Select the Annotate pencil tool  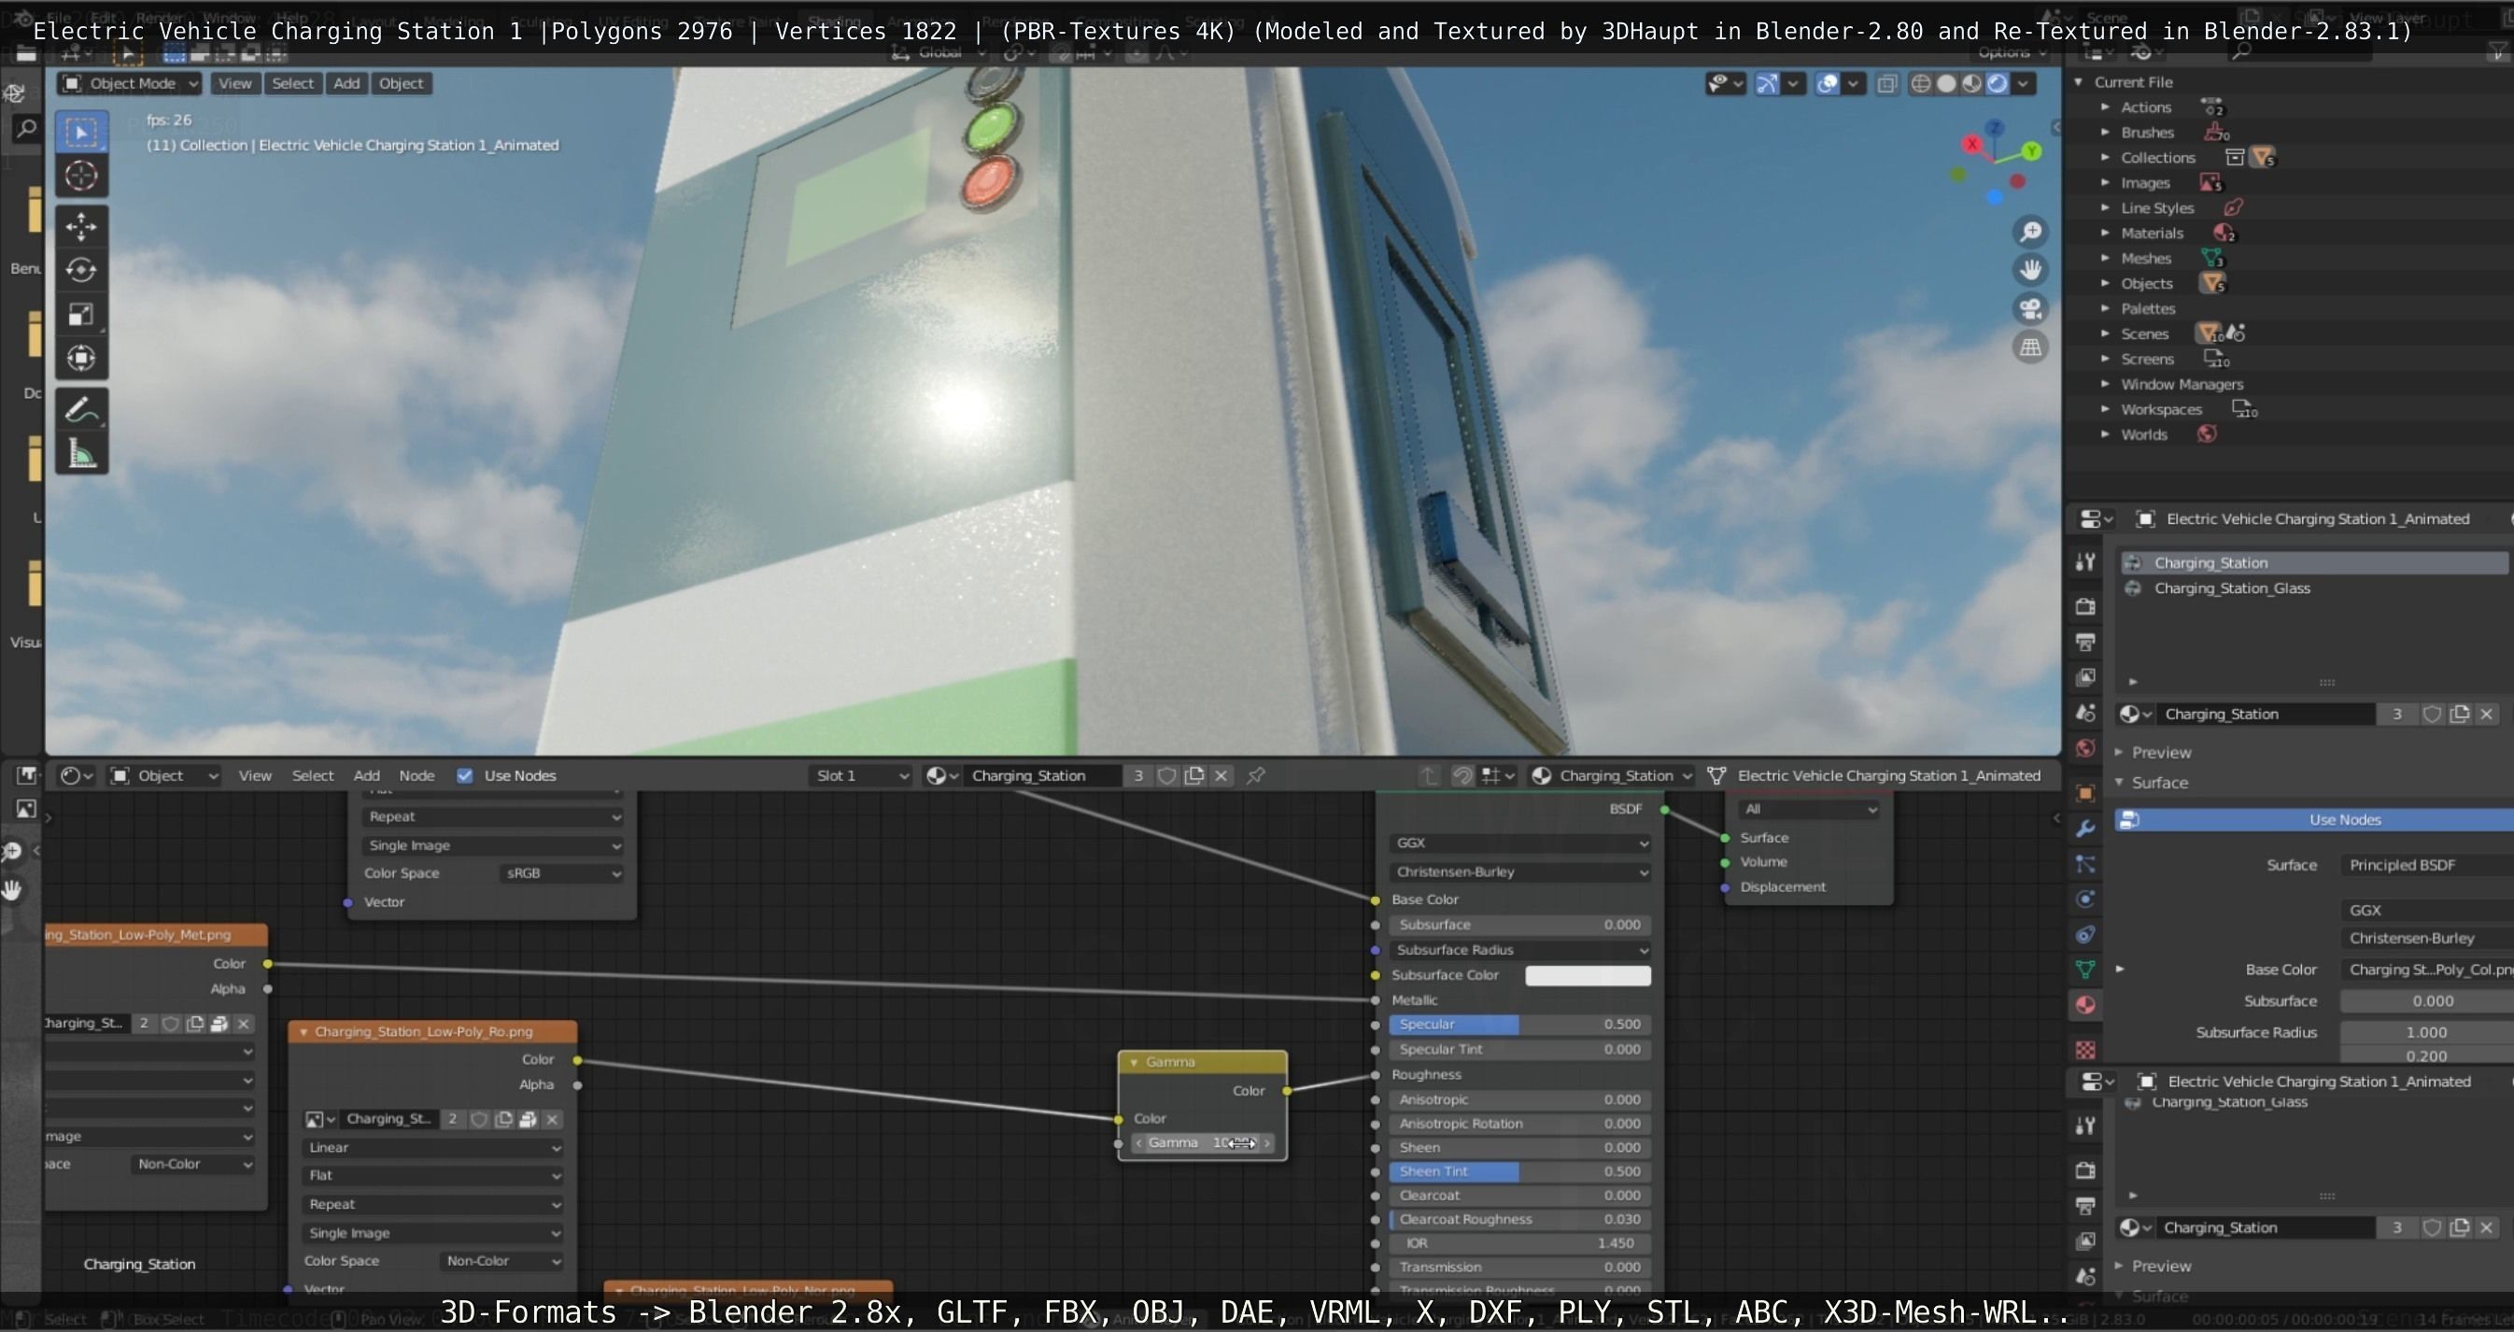pyautogui.click(x=81, y=410)
